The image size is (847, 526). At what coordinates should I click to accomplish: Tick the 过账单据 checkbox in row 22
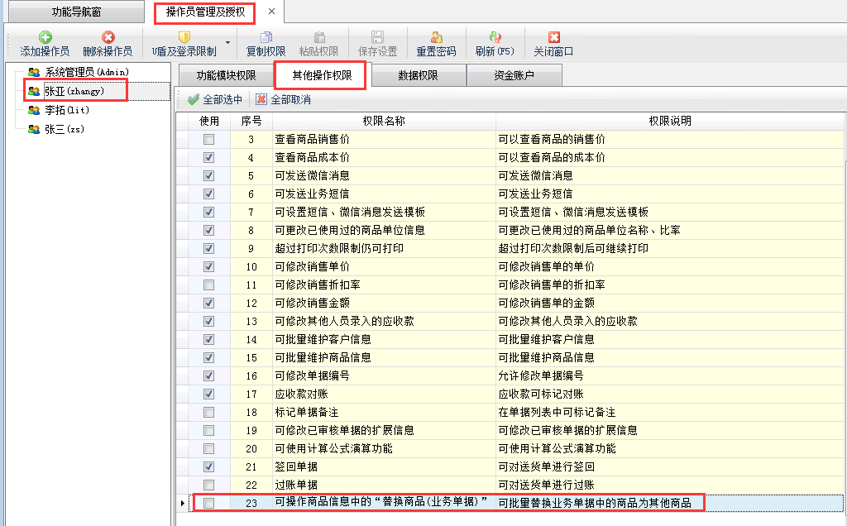point(208,485)
